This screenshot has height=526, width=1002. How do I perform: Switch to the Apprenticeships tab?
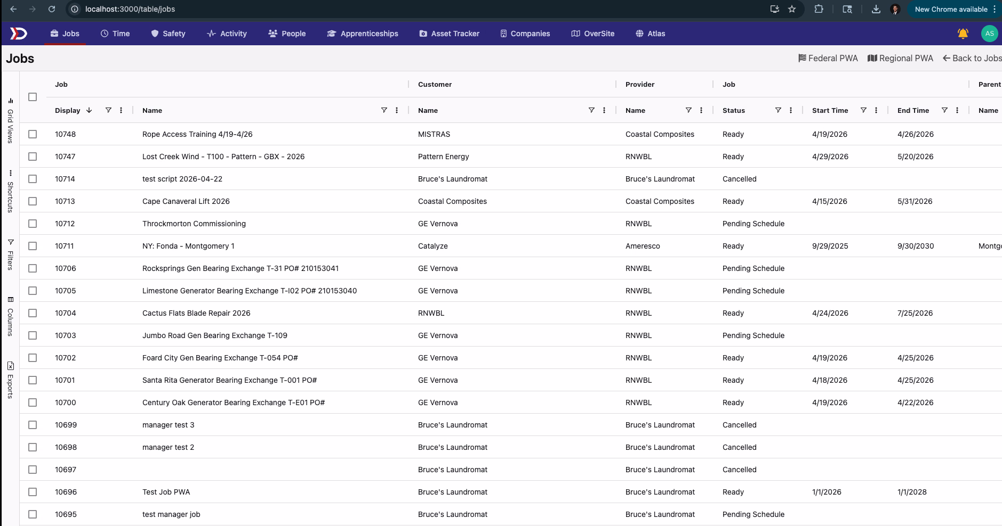pos(363,34)
